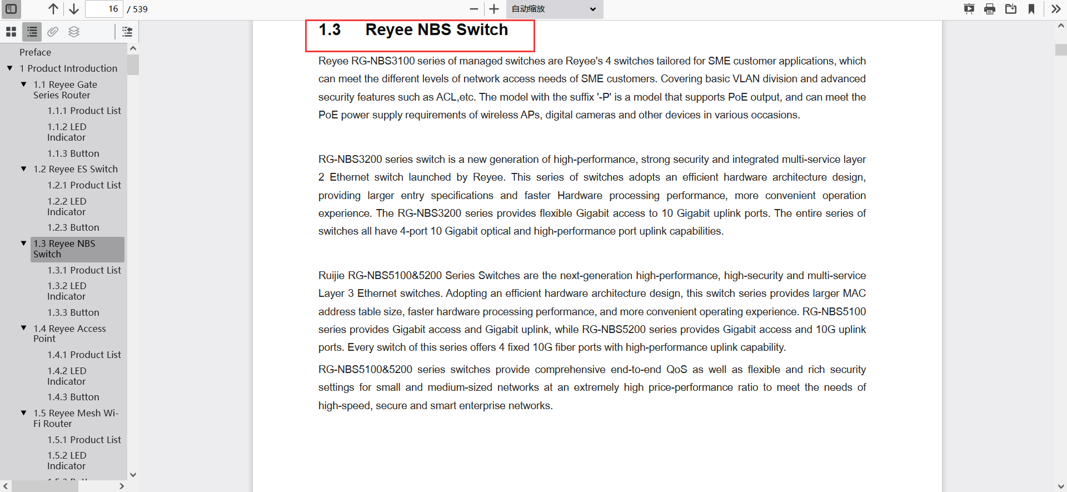Zoom in with the plus button
The width and height of the screenshot is (1067, 492).
pyautogui.click(x=494, y=9)
